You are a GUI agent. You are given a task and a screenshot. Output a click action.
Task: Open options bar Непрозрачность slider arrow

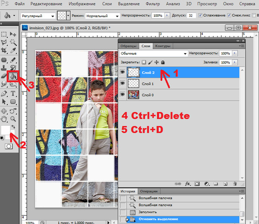tap(167, 16)
